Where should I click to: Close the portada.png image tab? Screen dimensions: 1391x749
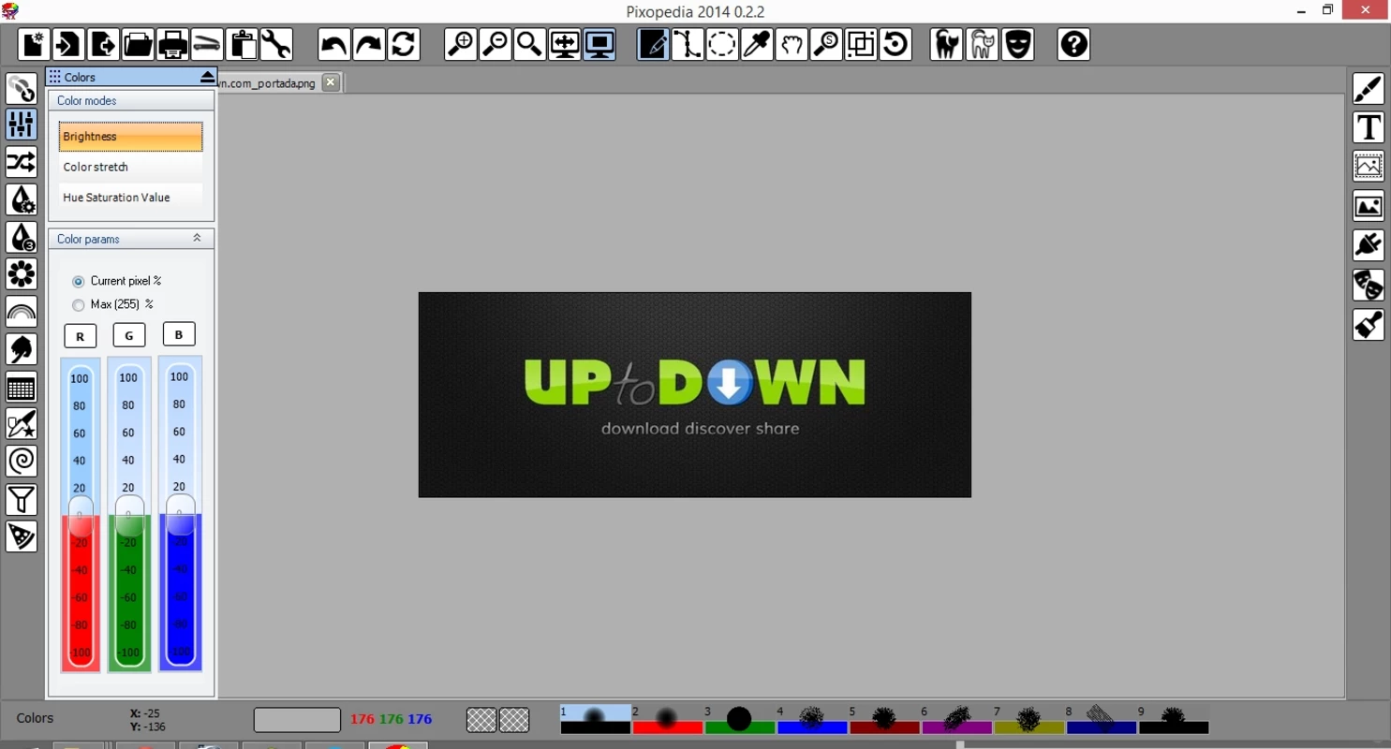click(331, 82)
